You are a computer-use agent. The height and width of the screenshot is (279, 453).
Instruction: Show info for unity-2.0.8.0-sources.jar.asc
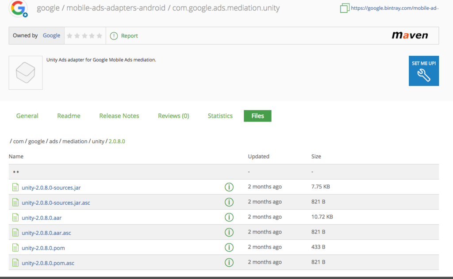pyautogui.click(x=229, y=202)
